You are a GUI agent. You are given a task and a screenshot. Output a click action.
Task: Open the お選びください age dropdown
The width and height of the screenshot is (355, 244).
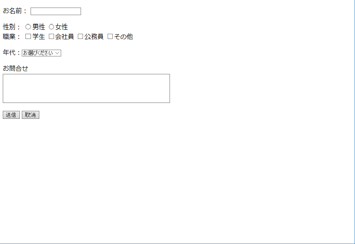click(x=41, y=53)
